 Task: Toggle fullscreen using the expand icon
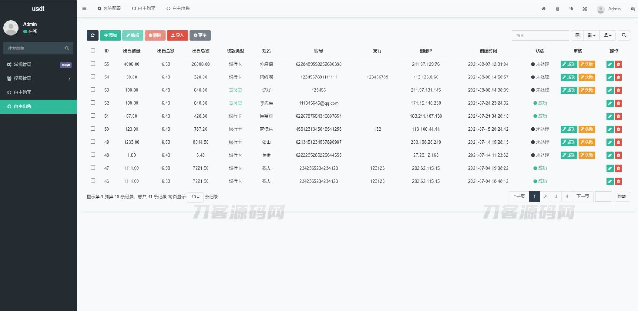585,9
